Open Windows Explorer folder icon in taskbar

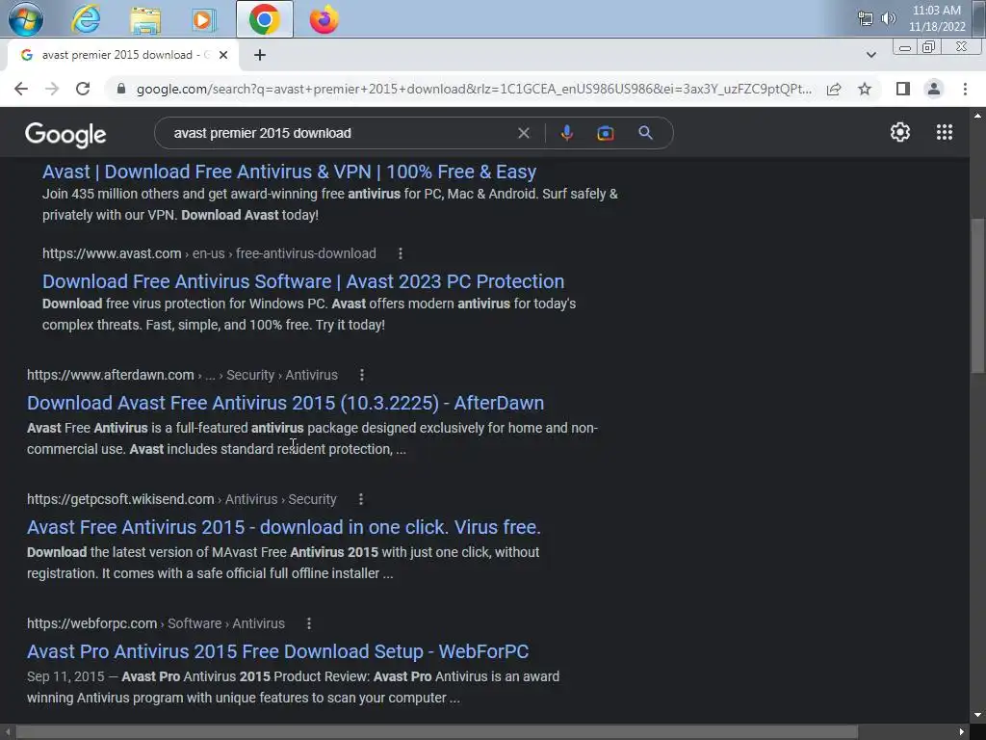coord(145,20)
